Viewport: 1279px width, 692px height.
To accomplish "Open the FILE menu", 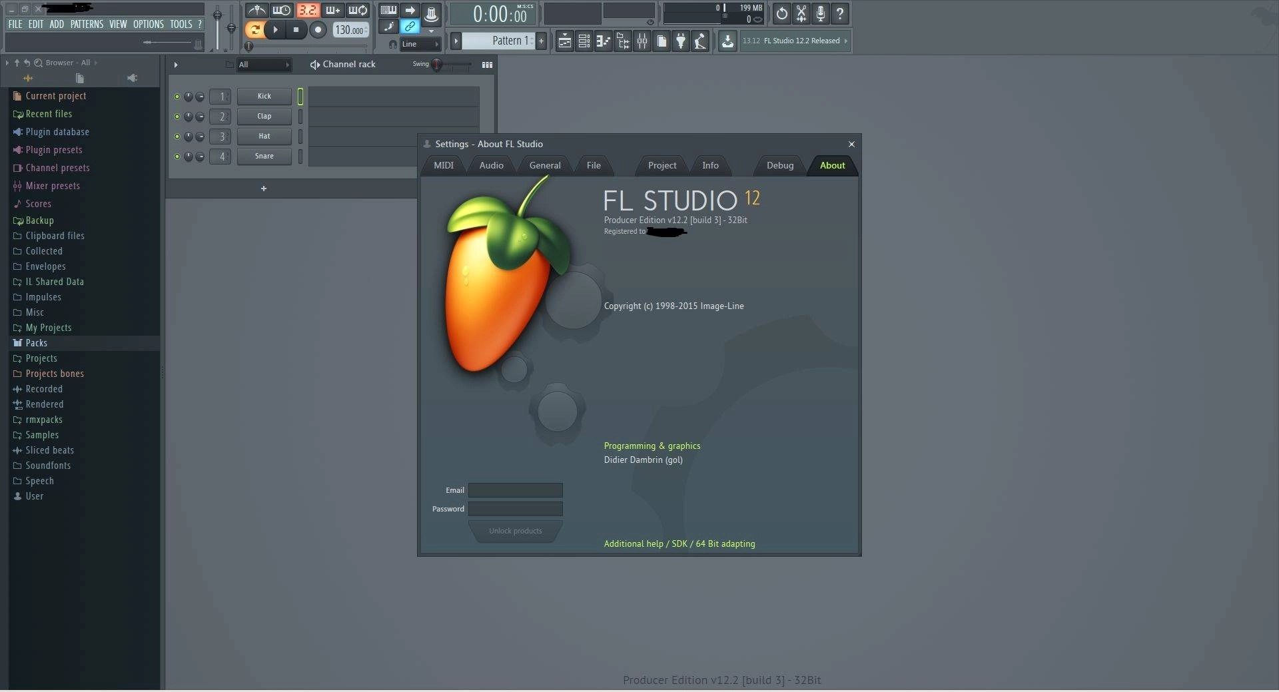I will click(15, 24).
